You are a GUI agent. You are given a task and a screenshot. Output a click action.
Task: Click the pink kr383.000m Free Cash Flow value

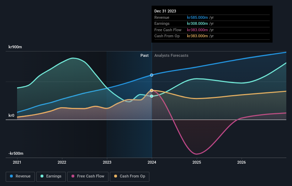(x=197, y=30)
